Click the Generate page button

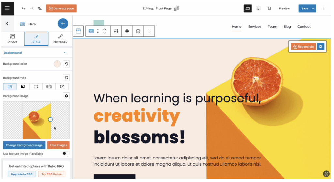(x=61, y=8)
